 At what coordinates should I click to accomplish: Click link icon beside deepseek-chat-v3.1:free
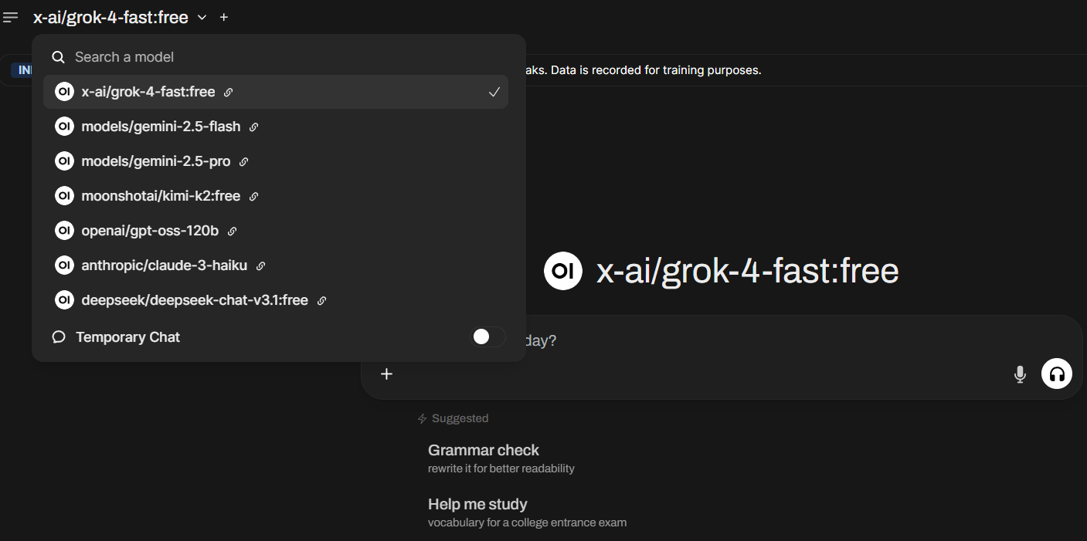(x=321, y=301)
